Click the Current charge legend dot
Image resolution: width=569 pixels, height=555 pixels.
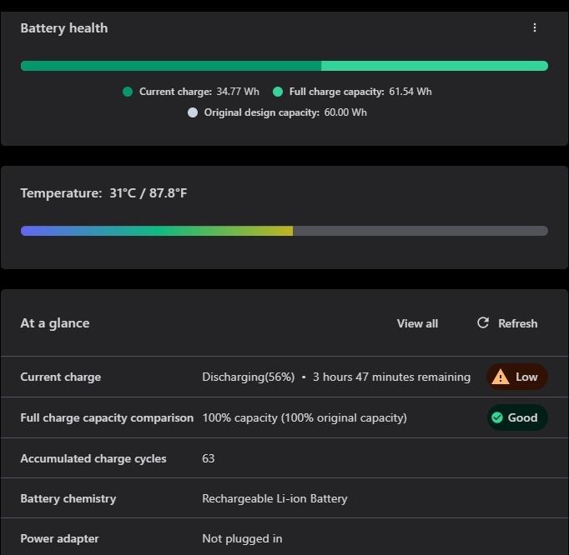[x=128, y=92]
